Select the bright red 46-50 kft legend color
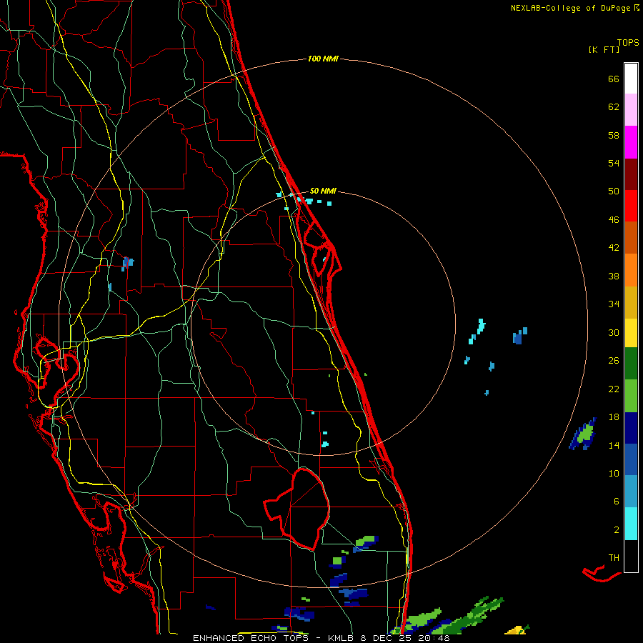 coord(631,206)
